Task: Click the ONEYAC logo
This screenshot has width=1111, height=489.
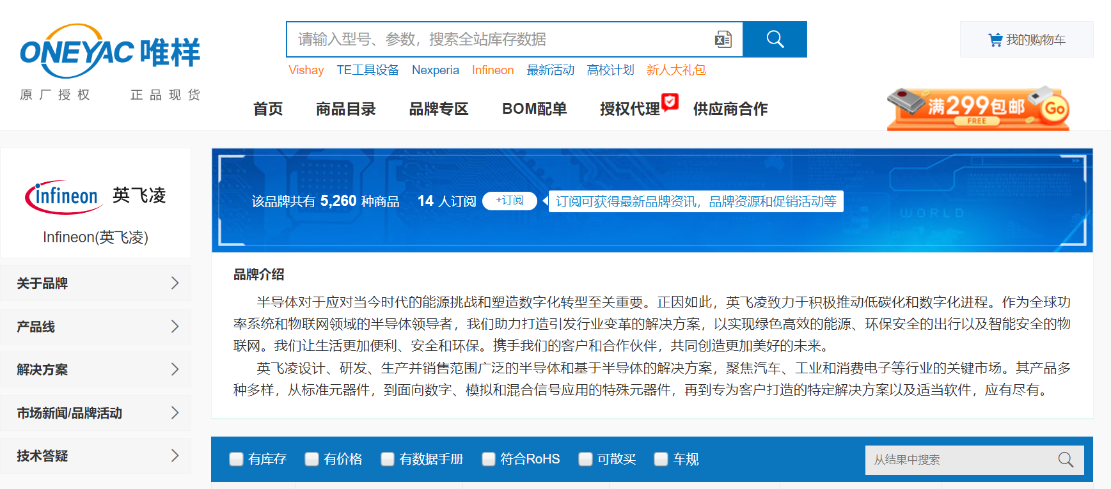Action: [x=110, y=52]
